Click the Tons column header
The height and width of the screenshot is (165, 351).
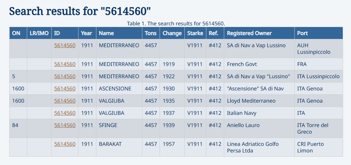tap(151, 33)
